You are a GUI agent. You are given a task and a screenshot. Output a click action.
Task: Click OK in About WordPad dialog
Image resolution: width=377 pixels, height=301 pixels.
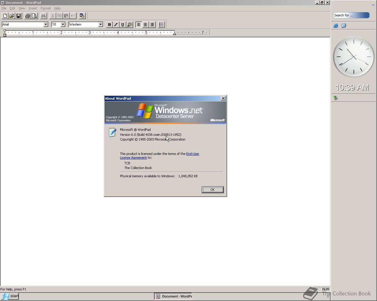pos(213,190)
